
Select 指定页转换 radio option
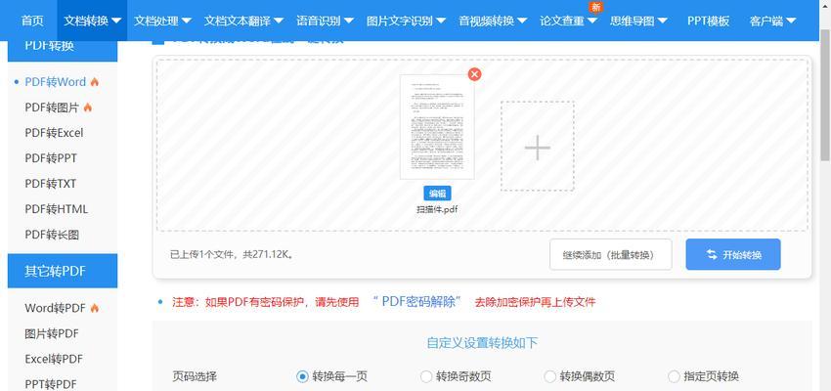(x=674, y=376)
